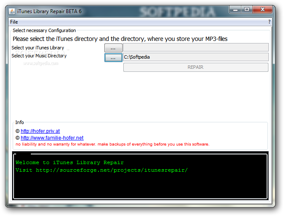Image resolution: width=284 pixels, height=216 pixels.
Task: Minimize the iTunes Library Repair window
Action: pos(235,10)
